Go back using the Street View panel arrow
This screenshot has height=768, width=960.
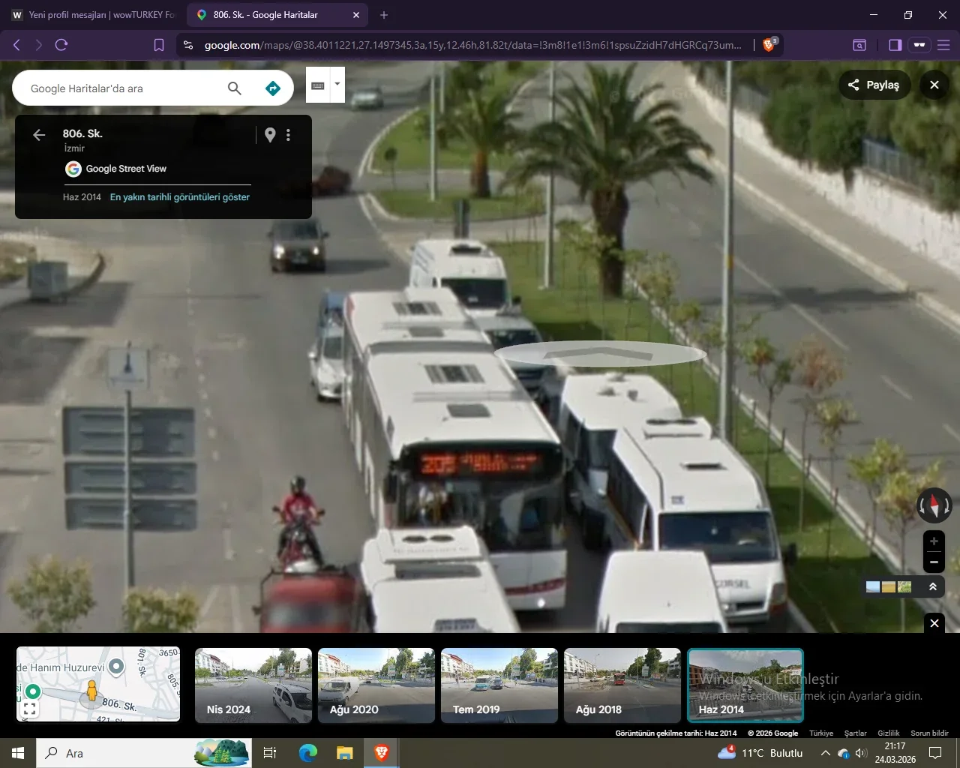coord(39,135)
